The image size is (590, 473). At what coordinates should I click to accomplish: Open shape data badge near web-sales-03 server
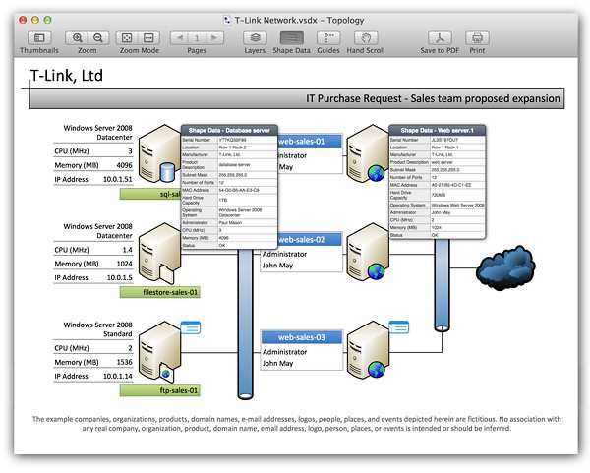click(x=399, y=327)
